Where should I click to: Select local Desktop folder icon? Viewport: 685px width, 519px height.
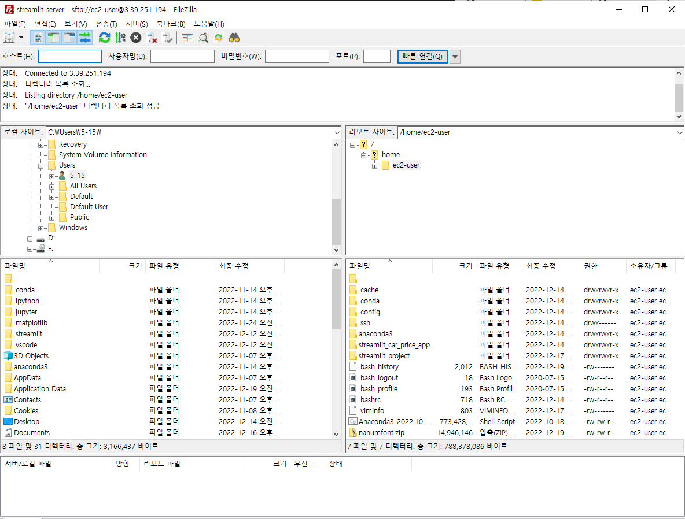click(x=8, y=422)
